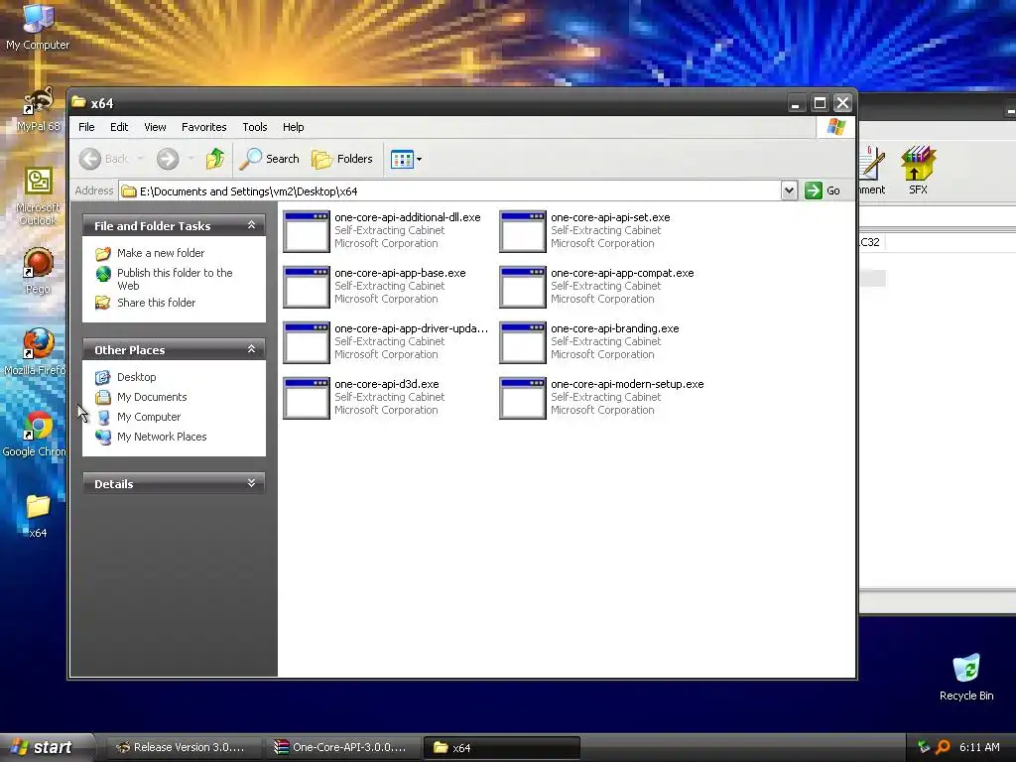Toggle the Folders pane
The height and width of the screenshot is (762, 1016).
point(342,159)
